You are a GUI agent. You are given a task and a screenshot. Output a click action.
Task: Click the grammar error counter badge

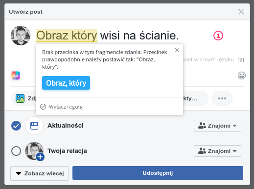coord(218,36)
